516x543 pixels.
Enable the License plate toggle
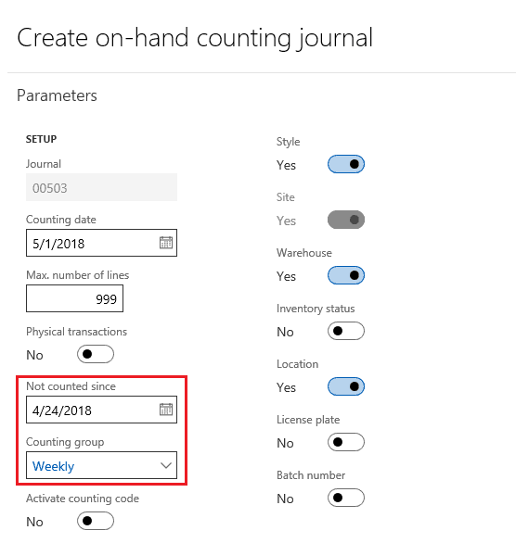click(x=346, y=442)
